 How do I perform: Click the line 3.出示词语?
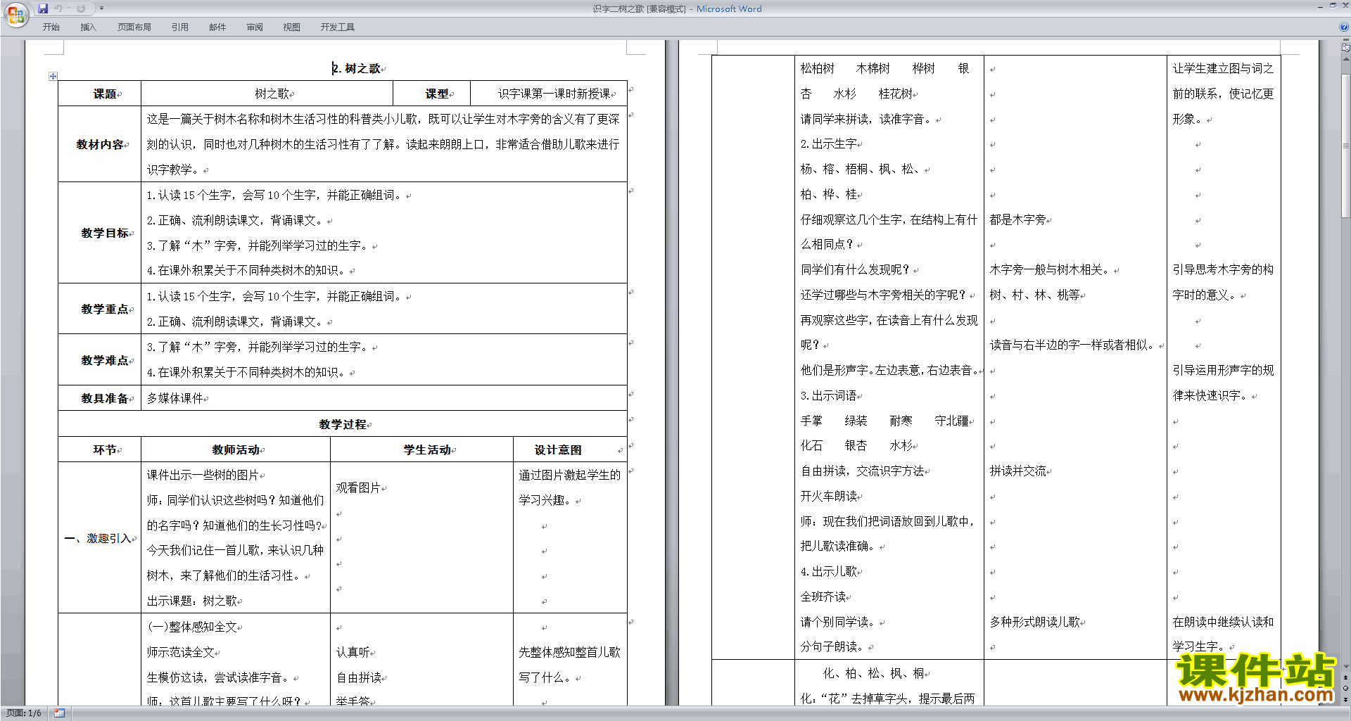tap(829, 395)
